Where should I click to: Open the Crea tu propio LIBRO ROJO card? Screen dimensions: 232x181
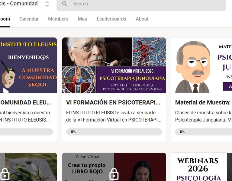pos(114,167)
